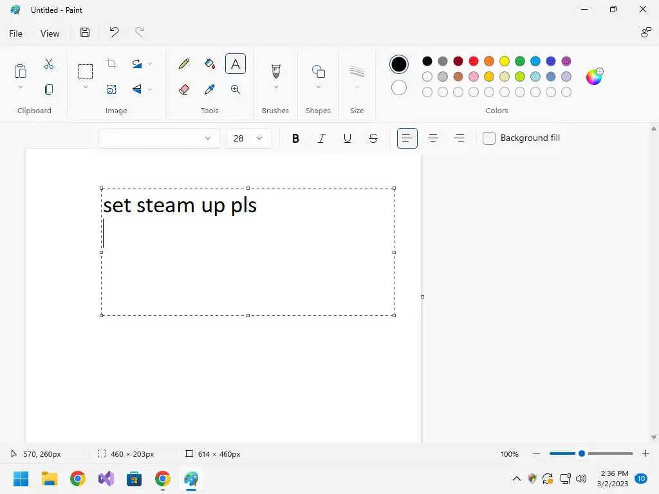
Task: Expand the Brushes options arrow
Action: point(275,87)
